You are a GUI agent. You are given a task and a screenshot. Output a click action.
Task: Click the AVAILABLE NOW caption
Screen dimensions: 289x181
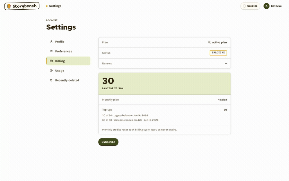click(x=113, y=88)
